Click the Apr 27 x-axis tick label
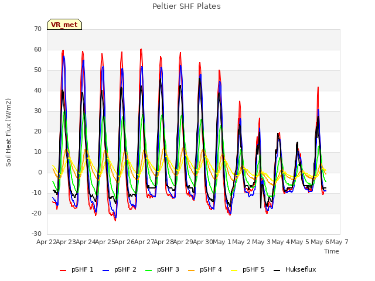375x281 pixels. click(x=144, y=242)
